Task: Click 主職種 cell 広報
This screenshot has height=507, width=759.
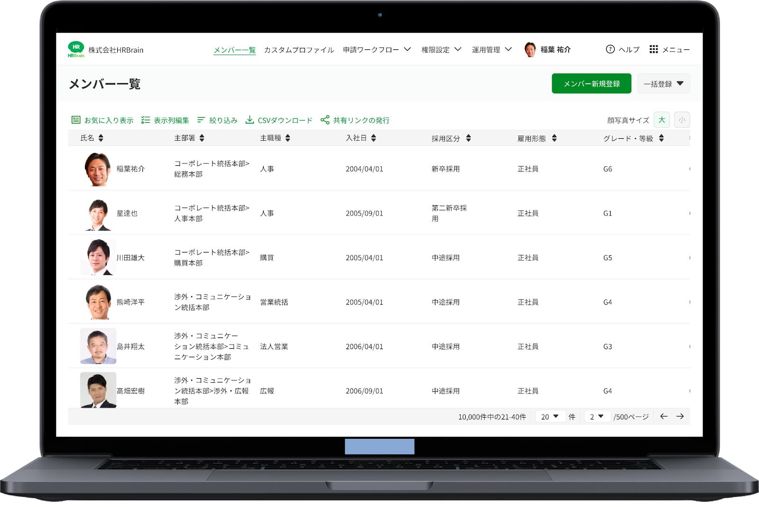Action: coord(267,391)
